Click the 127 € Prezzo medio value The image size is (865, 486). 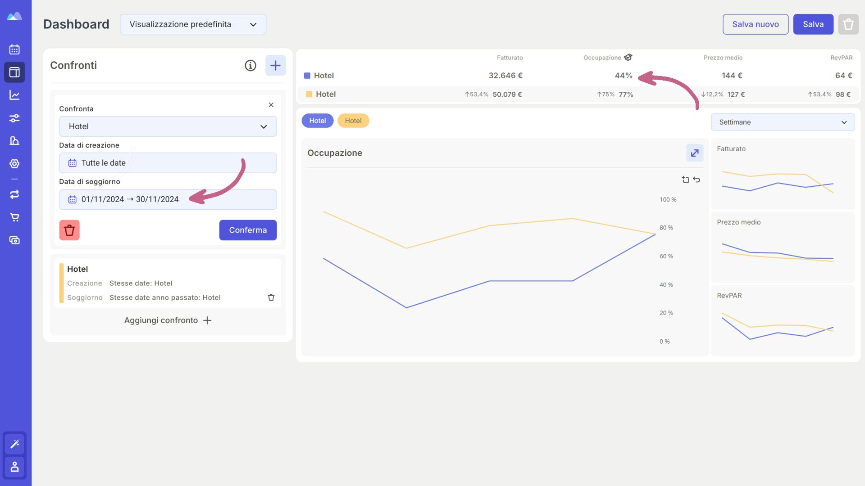click(736, 94)
